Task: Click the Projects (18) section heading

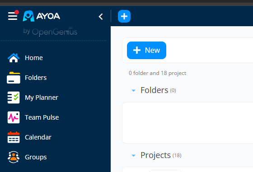Action: pyautogui.click(x=161, y=155)
